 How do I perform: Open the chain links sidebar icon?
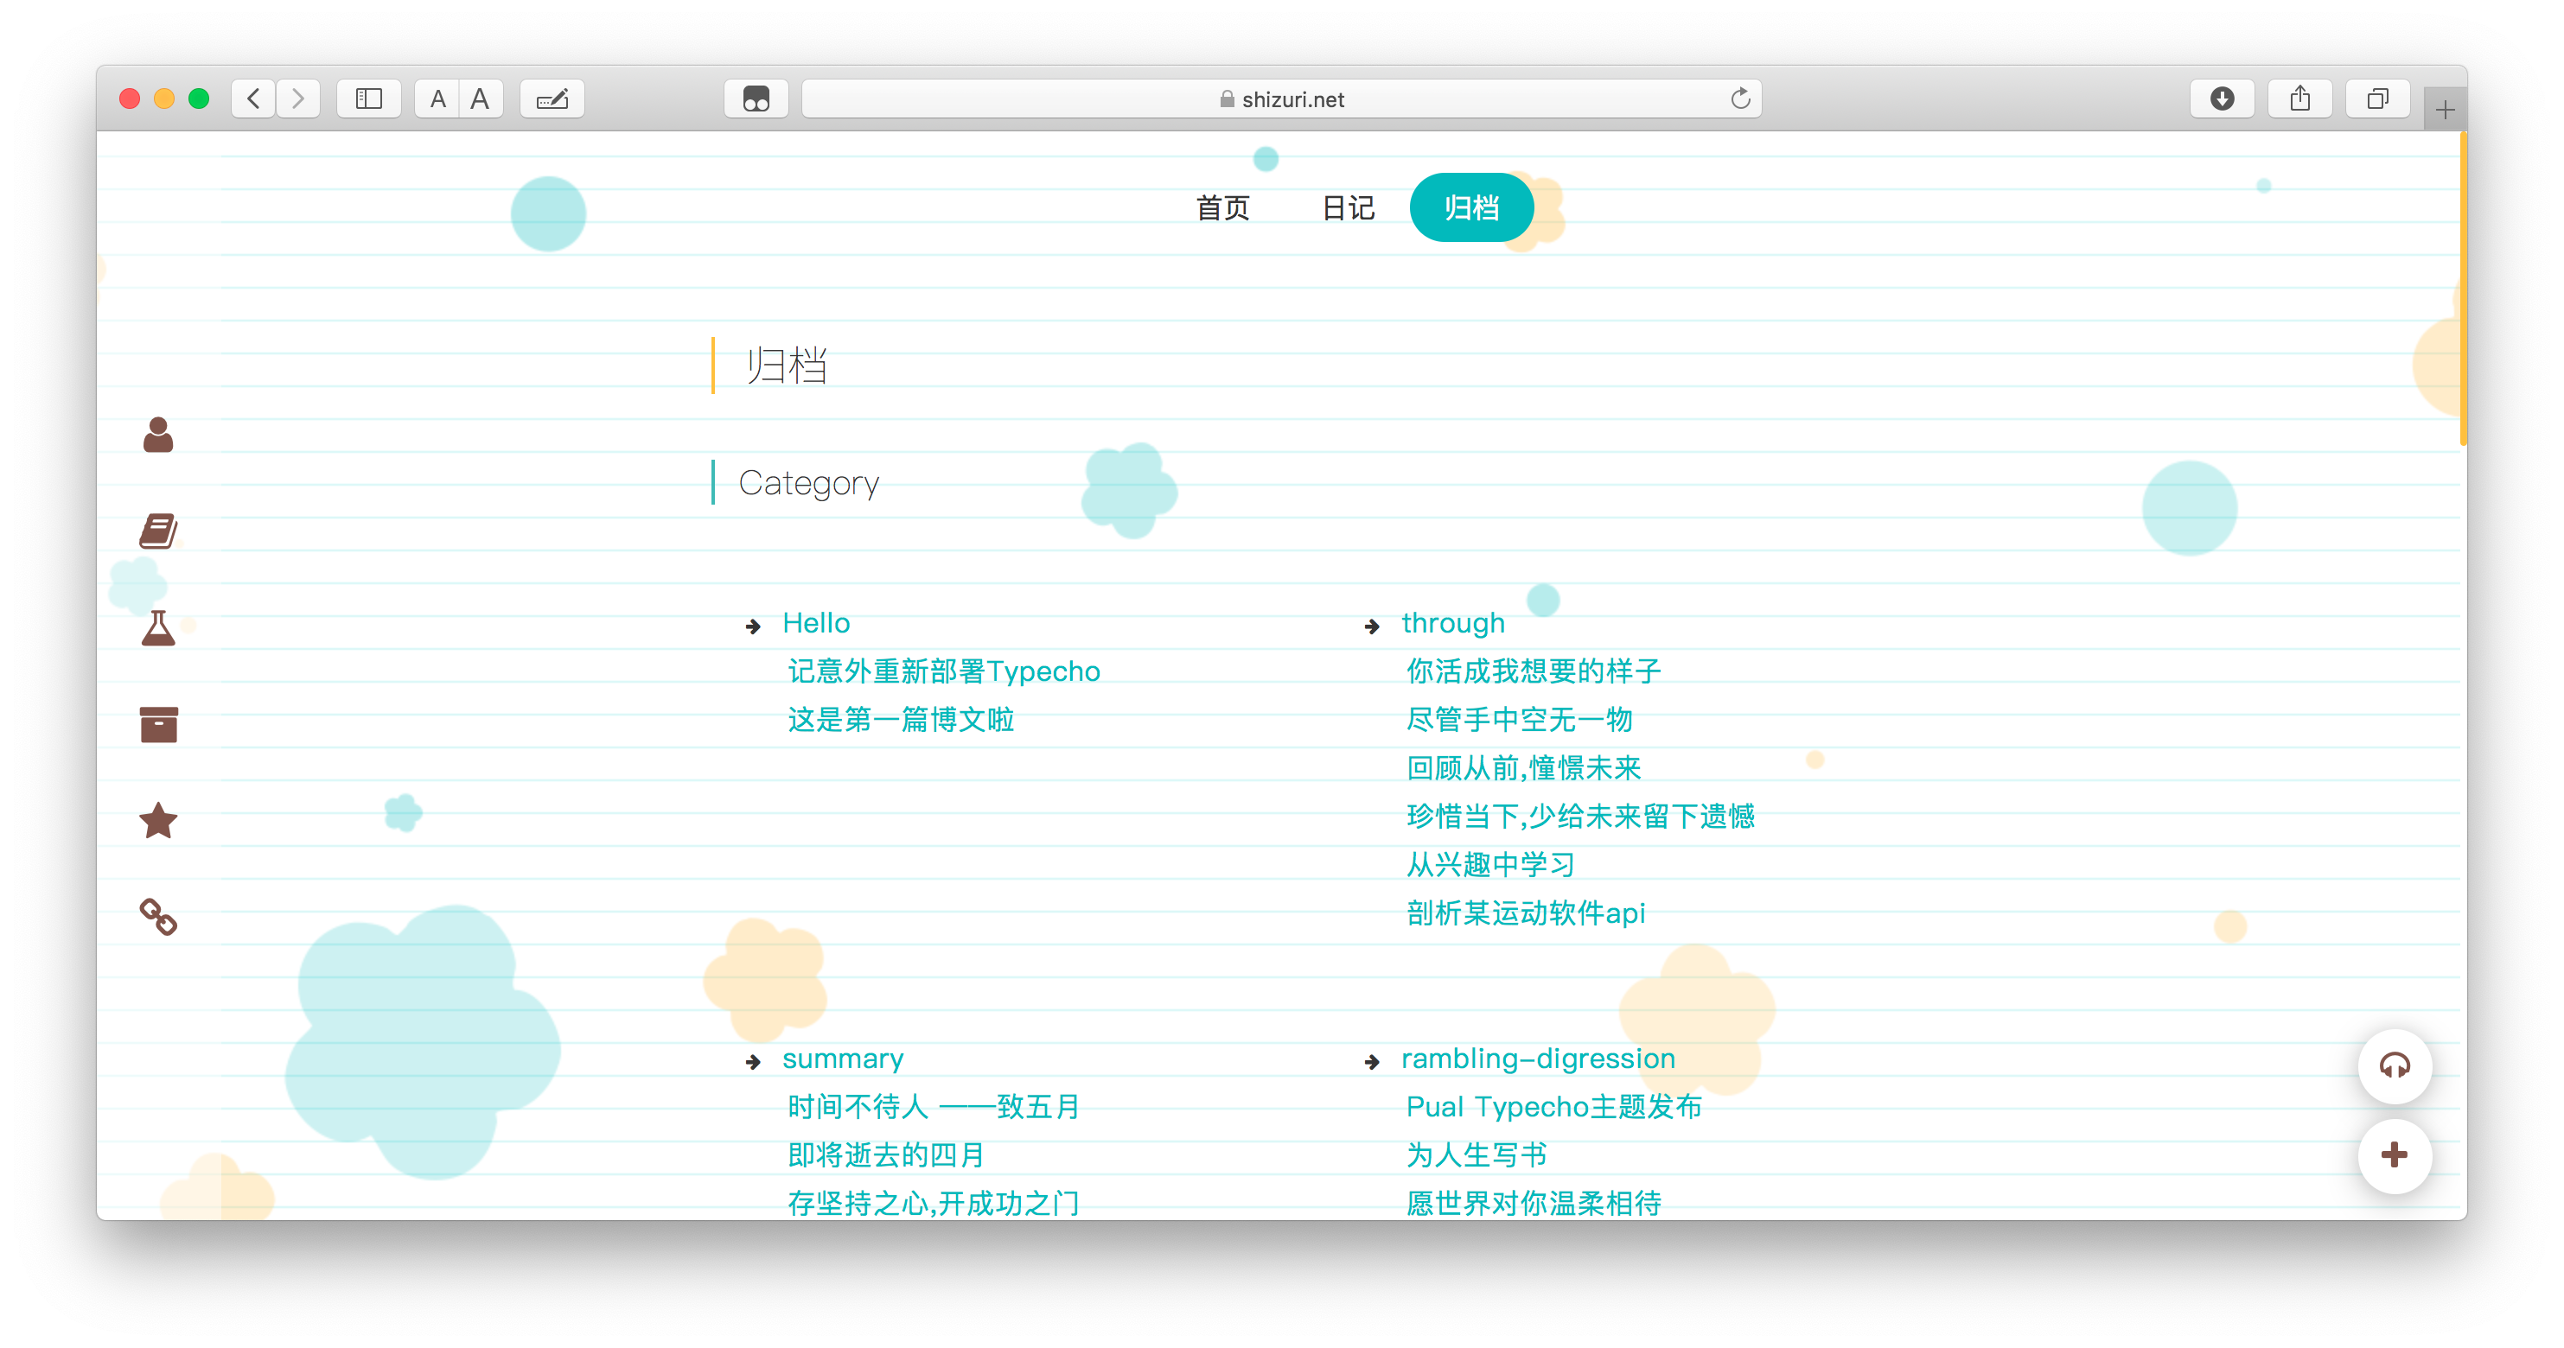coord(158,916)
